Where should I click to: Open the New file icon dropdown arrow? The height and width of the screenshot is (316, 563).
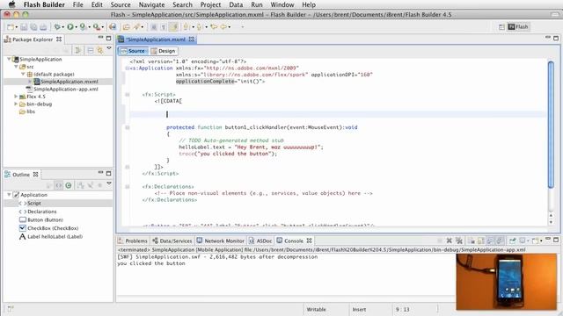pos(16,27)
